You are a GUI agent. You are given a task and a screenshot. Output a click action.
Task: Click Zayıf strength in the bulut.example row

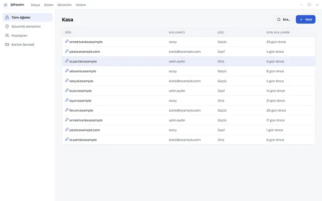[x=221, y=91]
